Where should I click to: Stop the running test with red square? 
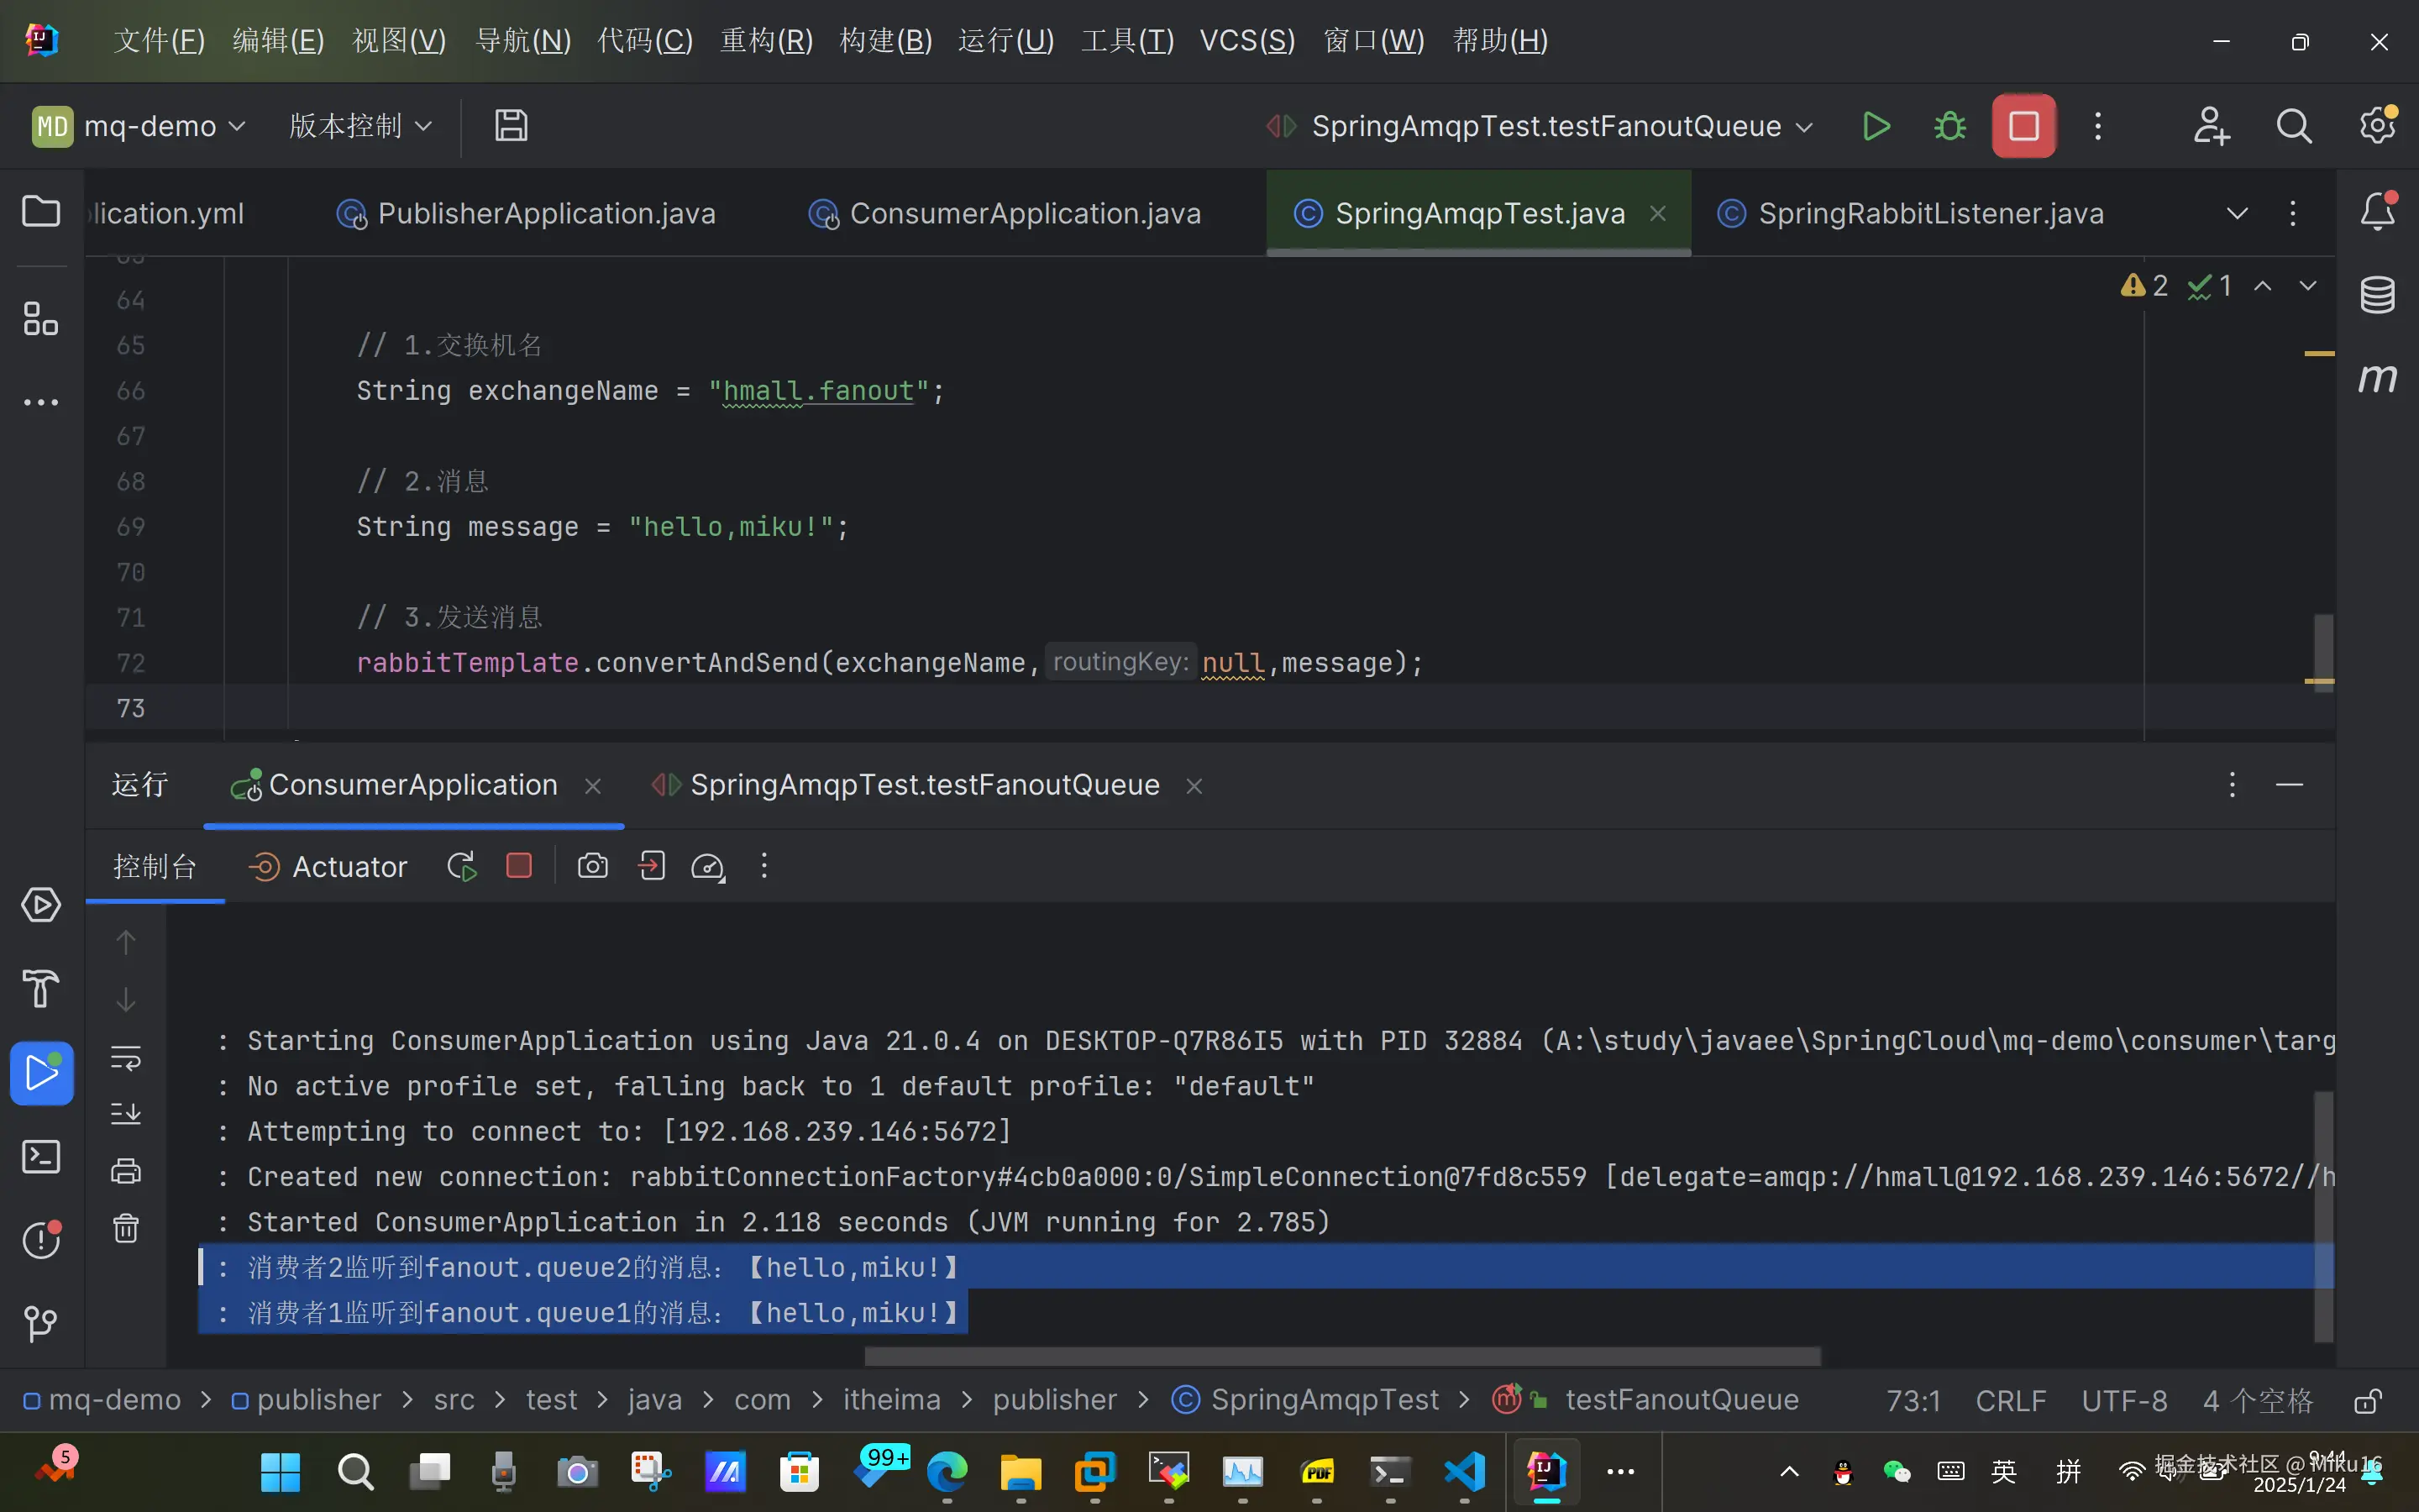pyautogui.click(x=2023, y=126)
